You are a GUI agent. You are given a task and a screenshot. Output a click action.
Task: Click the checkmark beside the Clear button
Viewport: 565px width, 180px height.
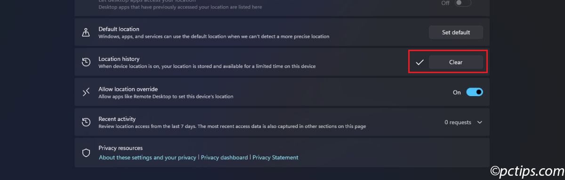[x=420, y=62]
